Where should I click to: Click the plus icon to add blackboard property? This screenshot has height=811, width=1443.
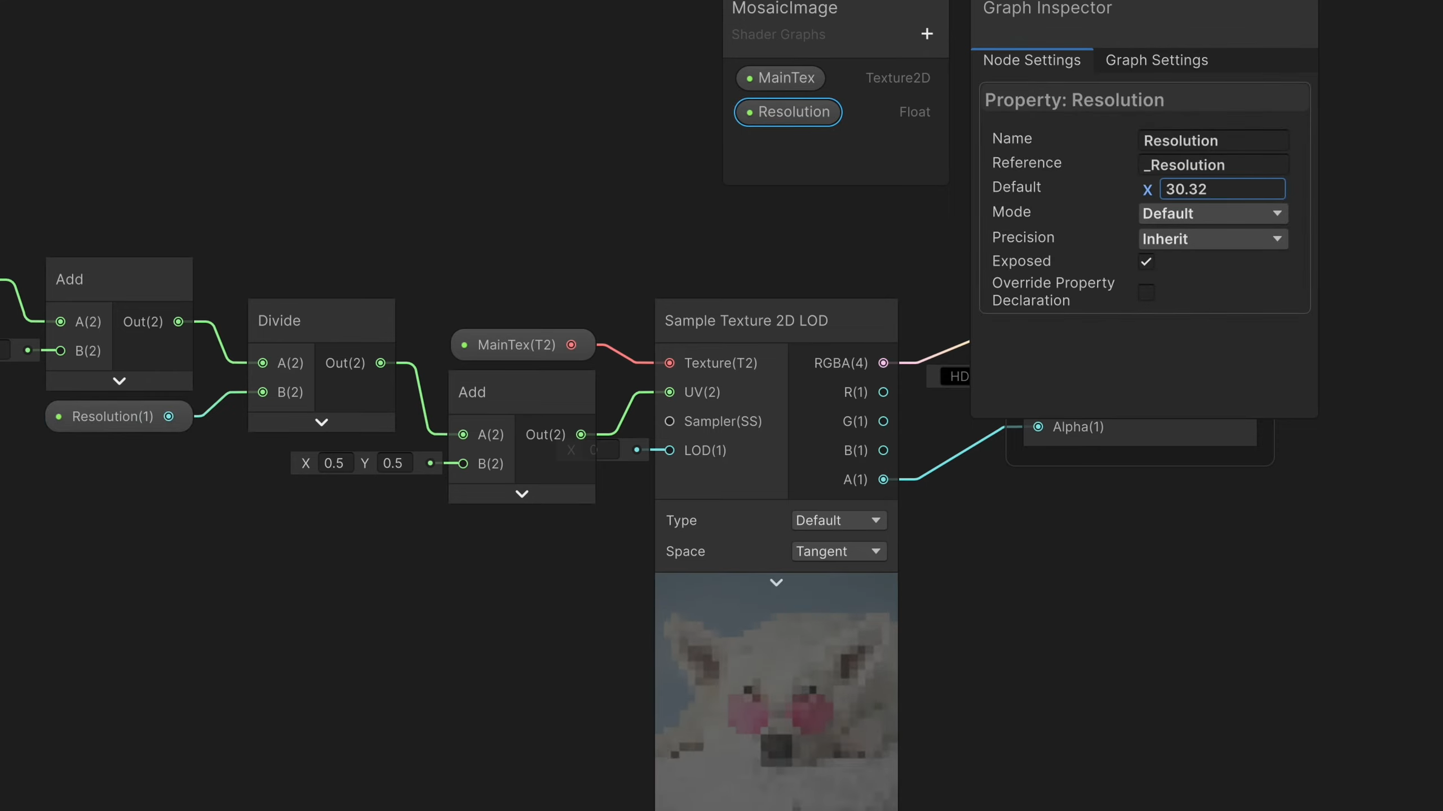(927, 34)
